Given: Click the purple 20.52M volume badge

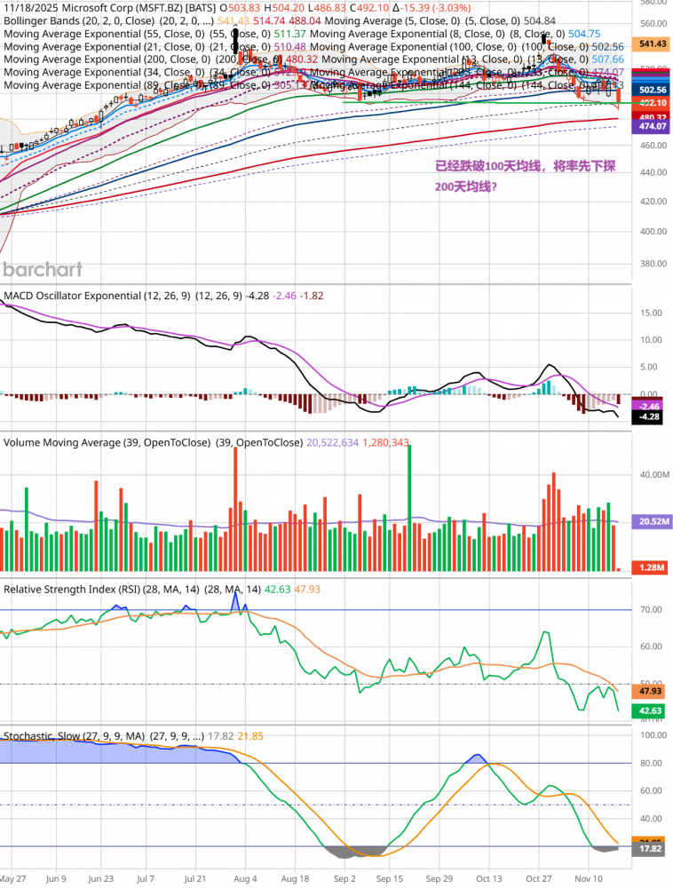Looking at the screenshot, I should point(653,521).
